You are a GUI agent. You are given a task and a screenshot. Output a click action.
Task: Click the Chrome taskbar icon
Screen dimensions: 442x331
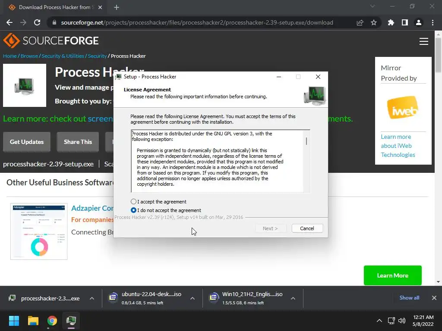click(52, 321)
